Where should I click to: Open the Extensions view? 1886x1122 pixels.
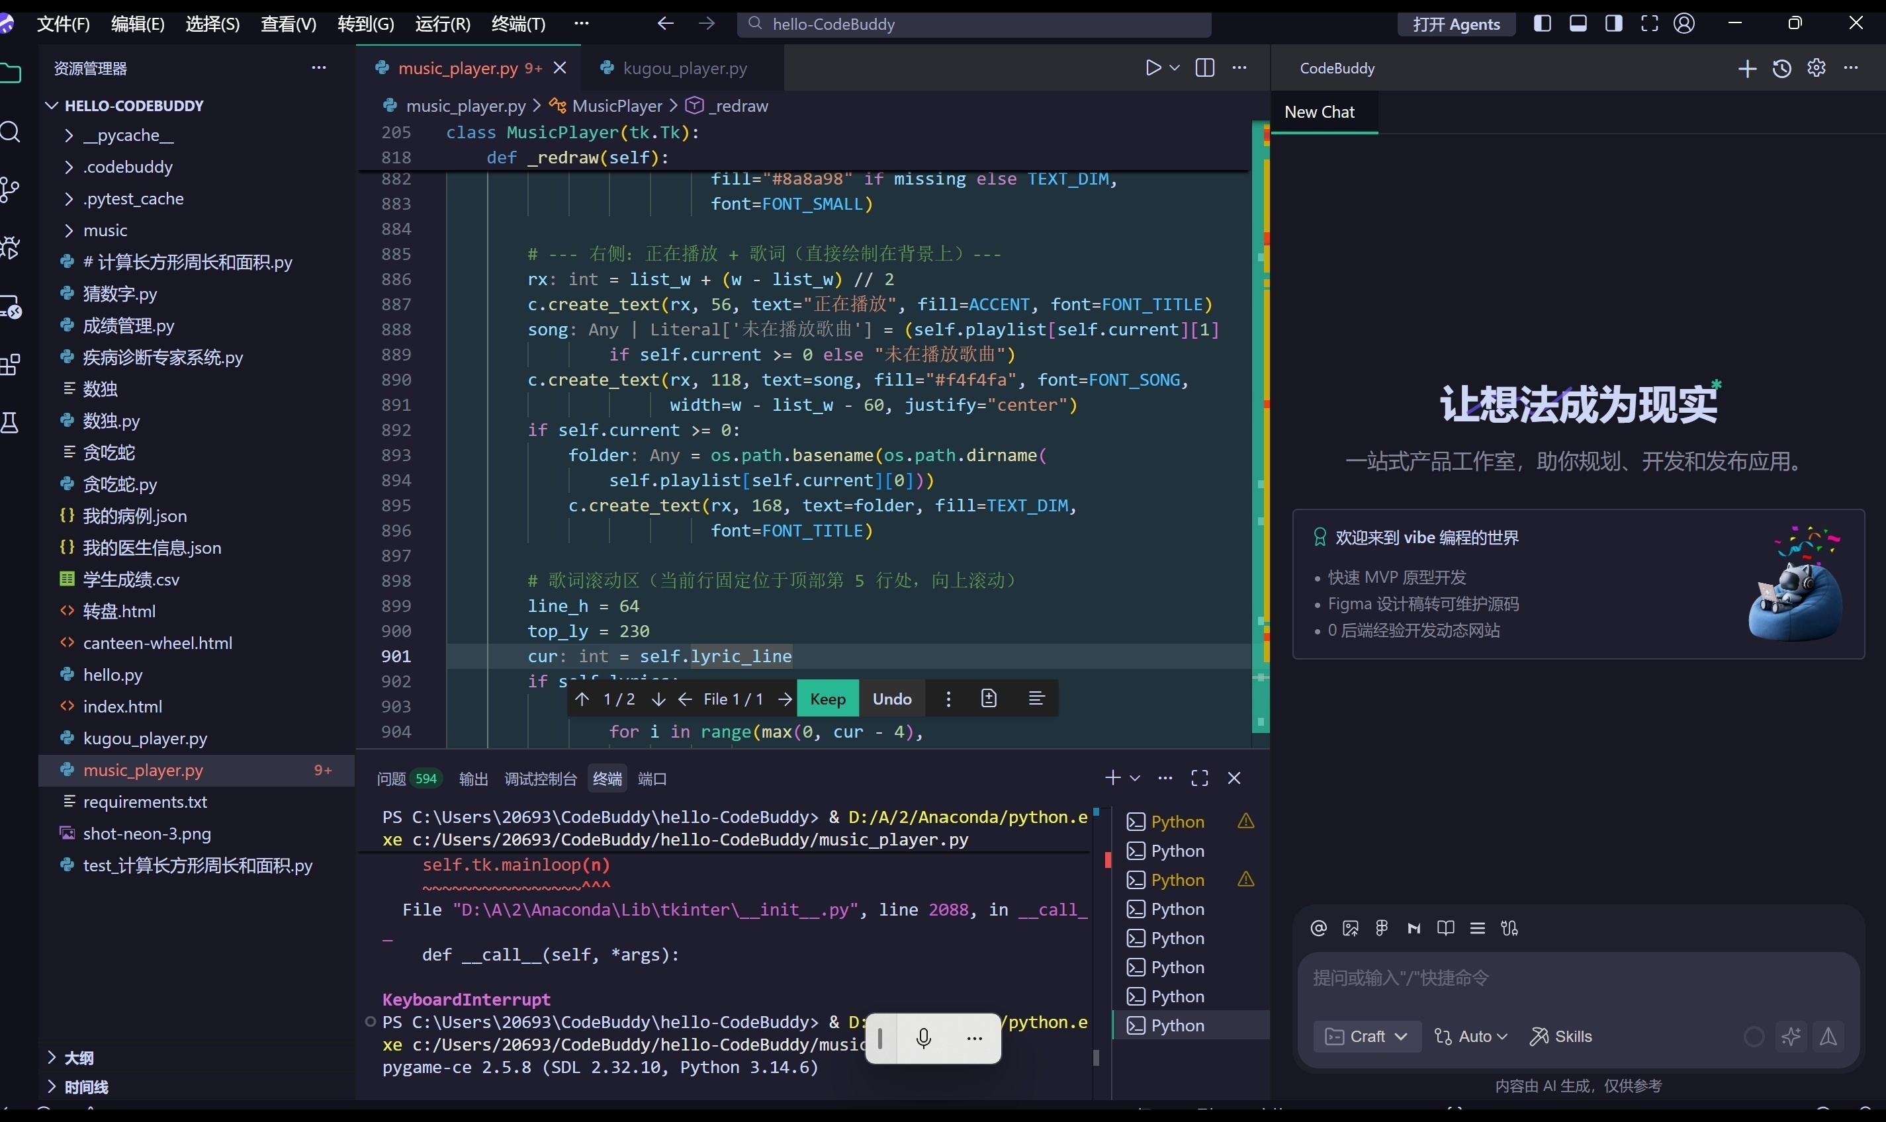(x=10, y=365)
